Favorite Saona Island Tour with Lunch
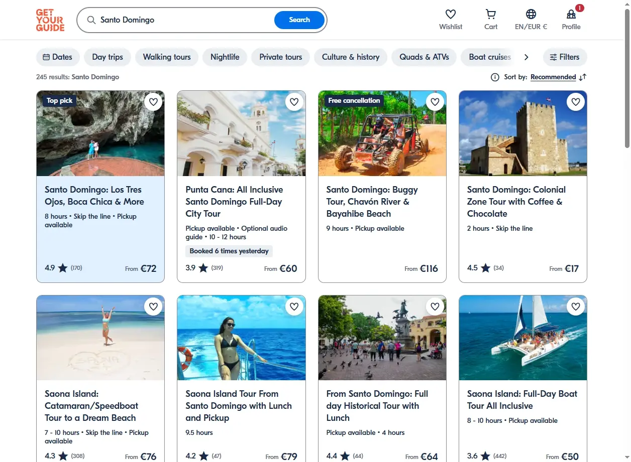Viewport: 631px width, 462px height. [x=294, y=306]
